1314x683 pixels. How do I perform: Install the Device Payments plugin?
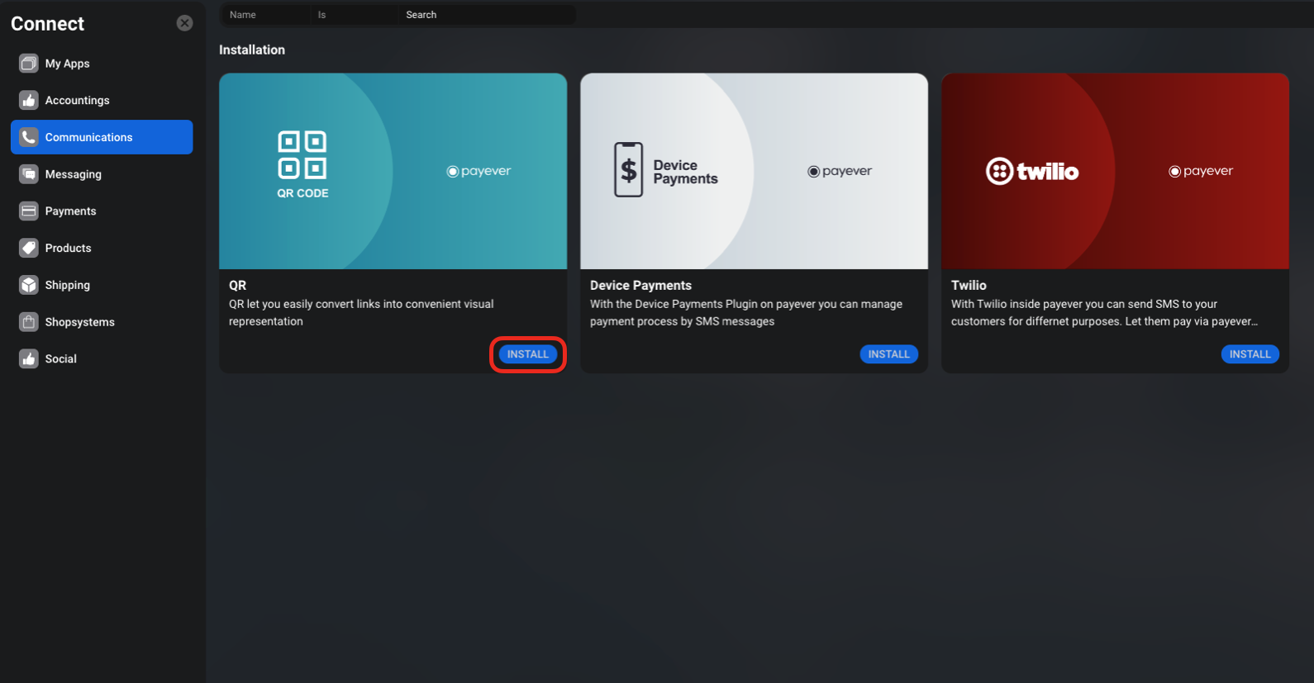(x=889, y=354)
